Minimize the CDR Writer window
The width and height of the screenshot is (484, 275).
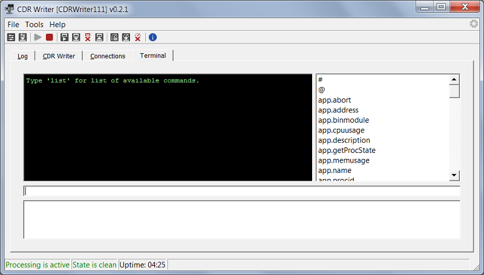425,7
